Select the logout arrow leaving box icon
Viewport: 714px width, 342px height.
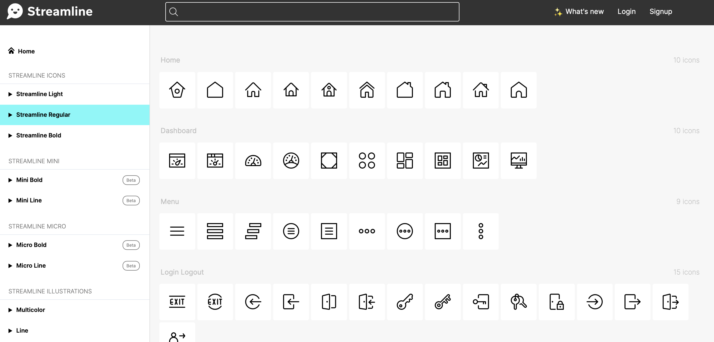point(633,302)
